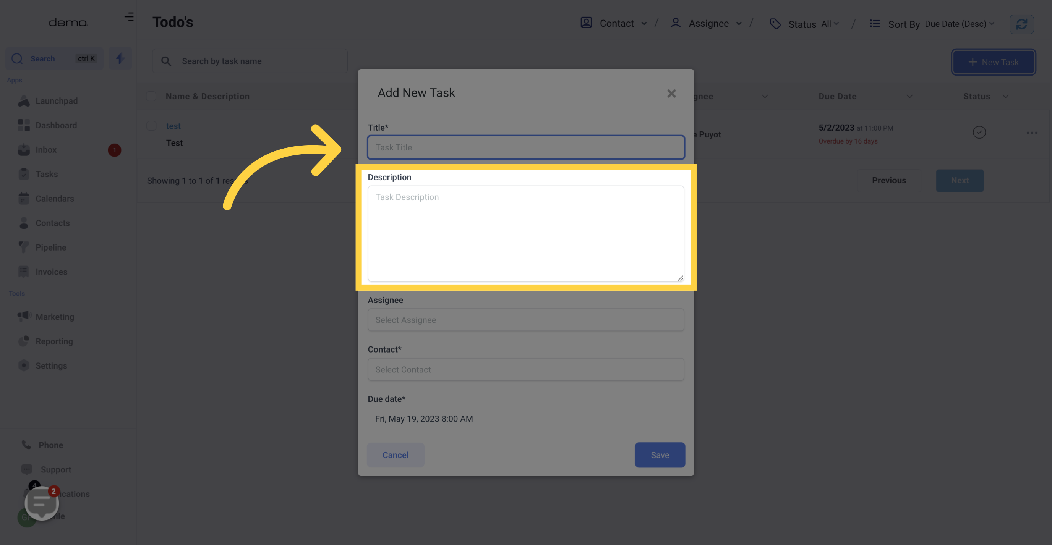1052x545 pixels.
Task: Collapse the sidebar with the menu icon
Action: (129, 17)
